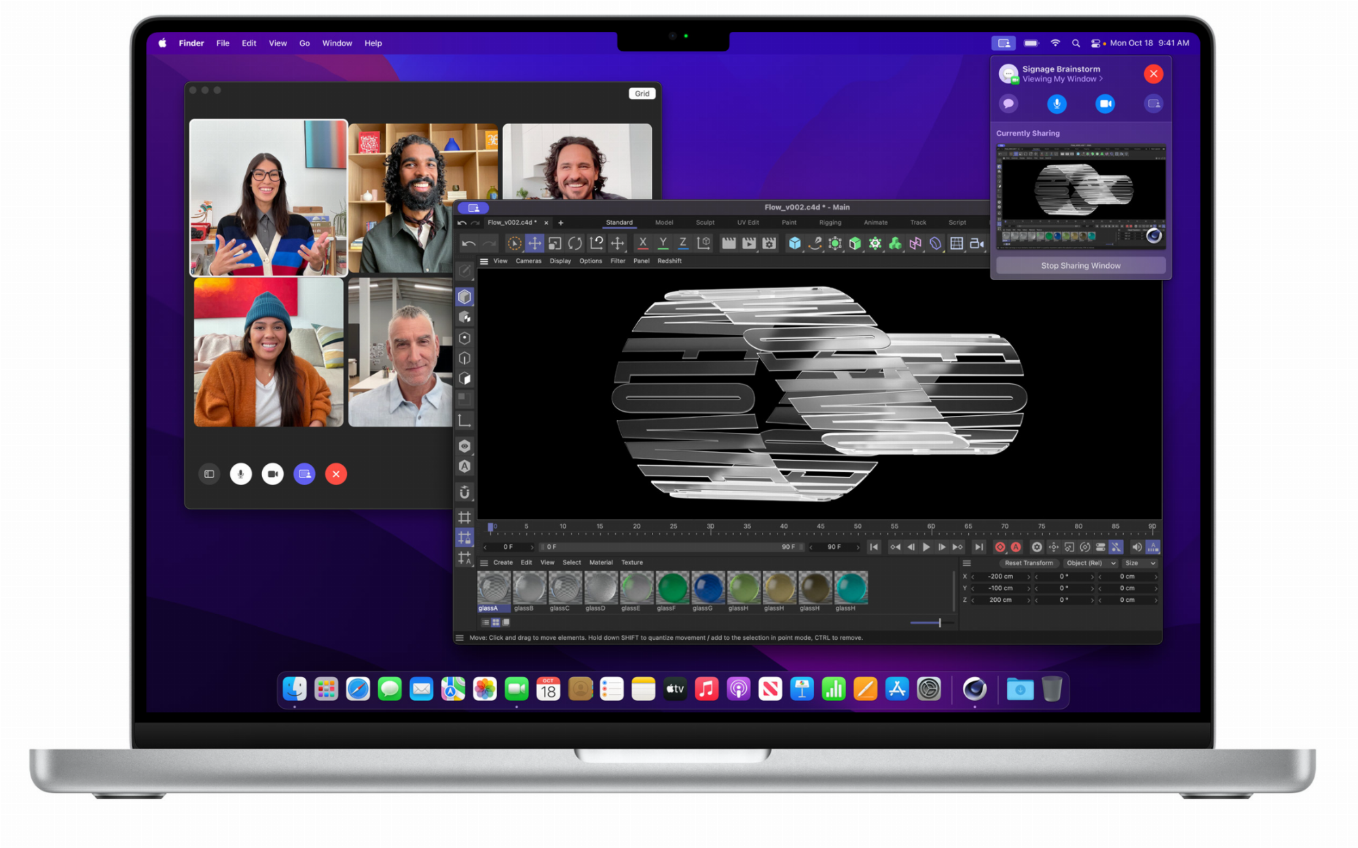Toggle Y axis lock
Viewport: 1358px width, 848px height.
pos(663,243)
